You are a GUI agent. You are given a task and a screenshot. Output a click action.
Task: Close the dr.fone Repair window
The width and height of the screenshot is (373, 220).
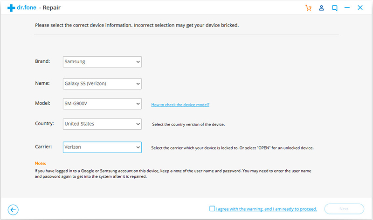360,8
